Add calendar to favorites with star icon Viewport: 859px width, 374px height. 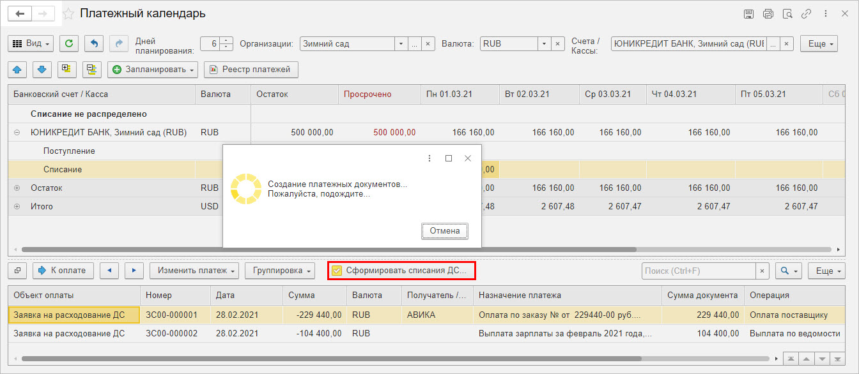coord(68,13)
